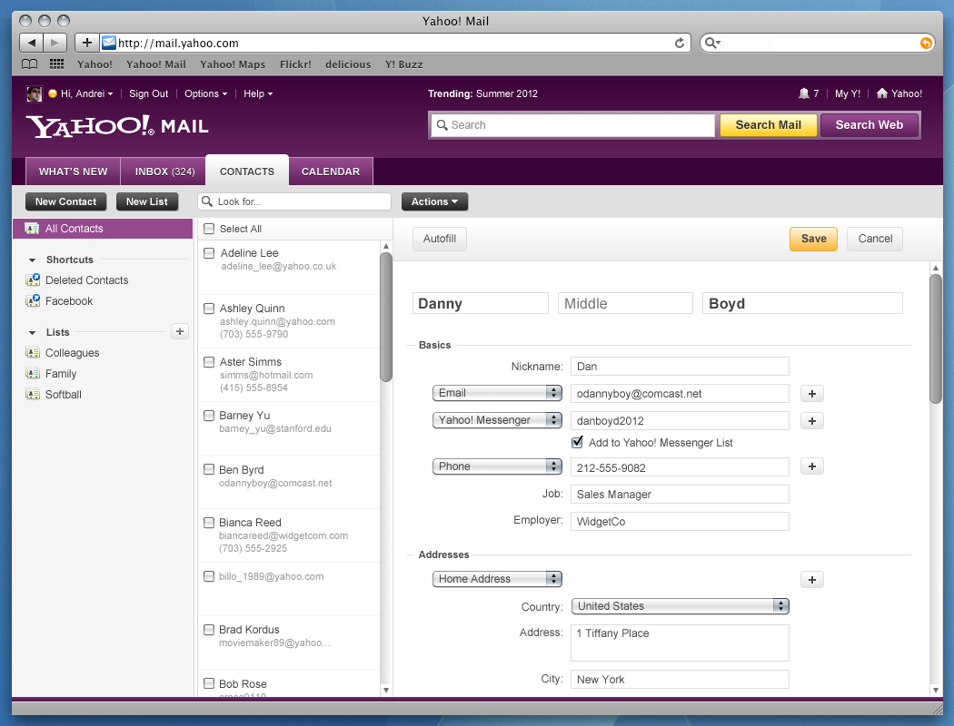This screenshot has width=954, height=726.
Task: Open the Yahoo! Messenger type dropdown
Action: [x=497, y=420]
